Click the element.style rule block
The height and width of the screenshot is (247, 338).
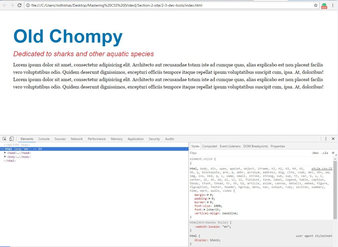point(261,161)
